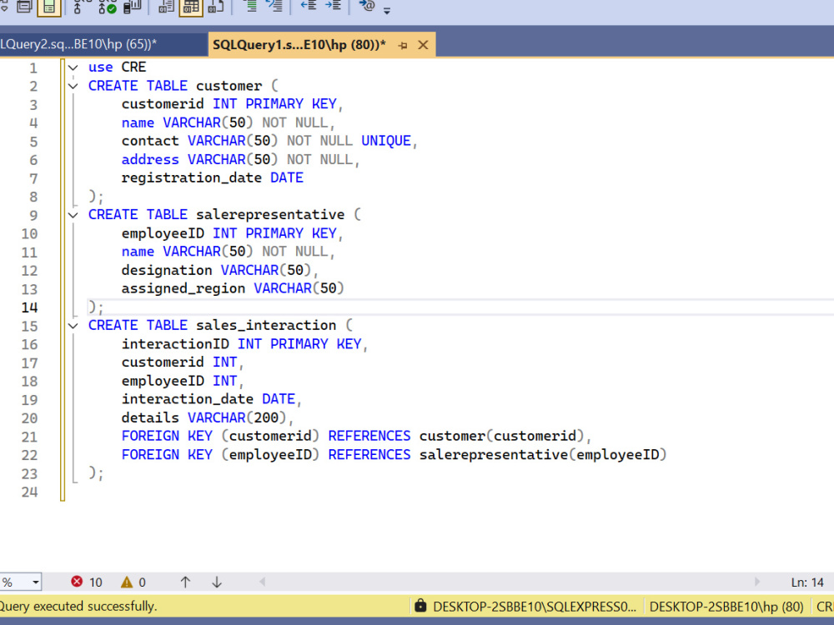Toggle IntelliSense Enabled toolbar button
This screenshot has height=625, width=834.
(x=49, y=7)
